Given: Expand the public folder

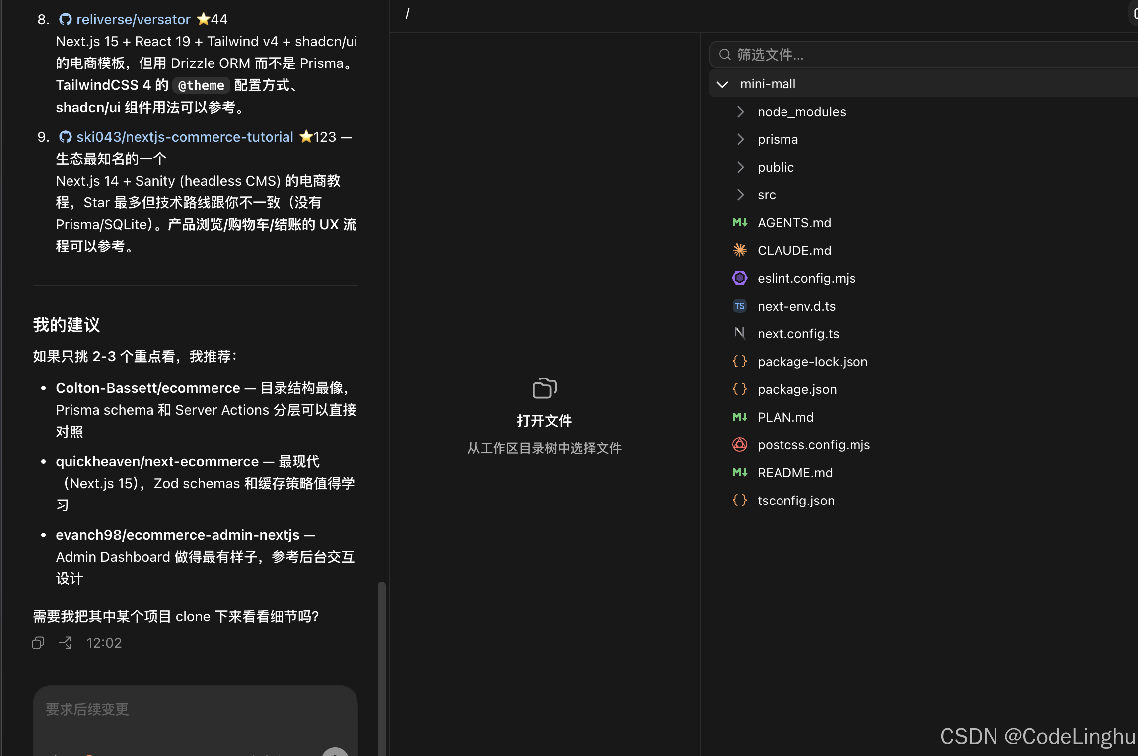Looking at the screenshot, I should coord(740,167).
